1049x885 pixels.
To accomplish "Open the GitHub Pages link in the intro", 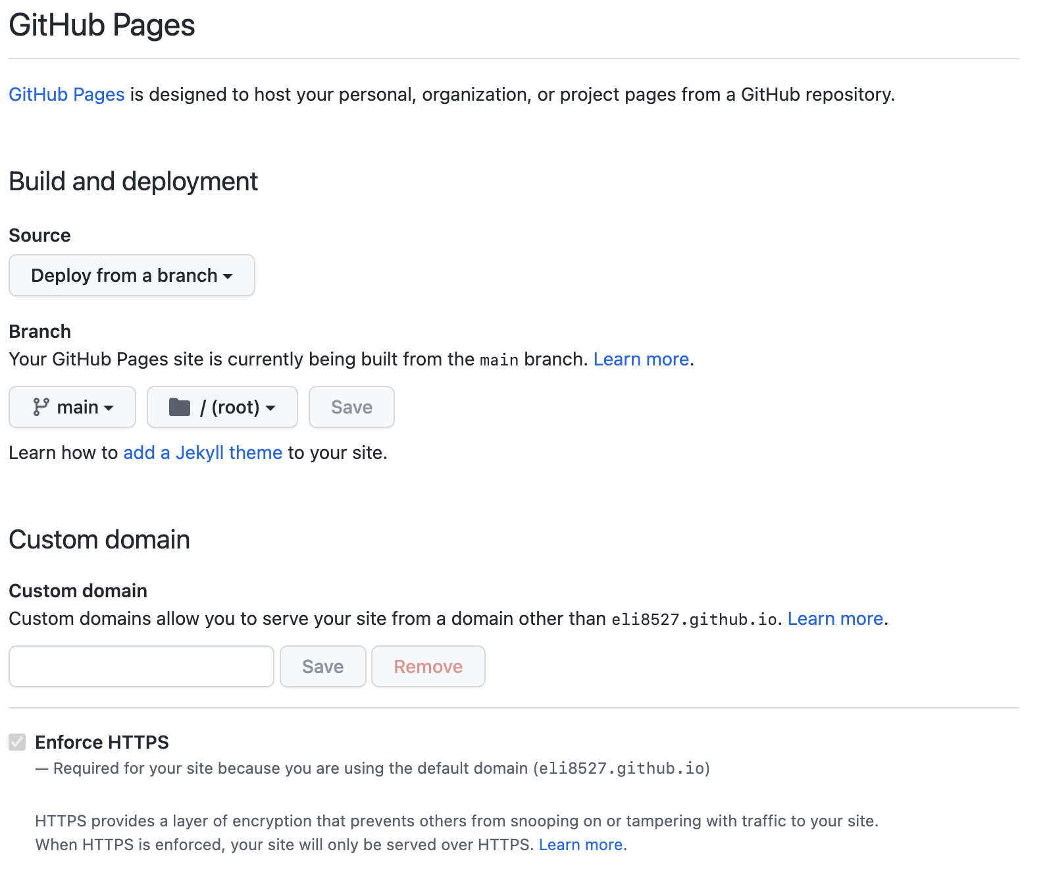I will pyautogui.click(x=66, y=94).
